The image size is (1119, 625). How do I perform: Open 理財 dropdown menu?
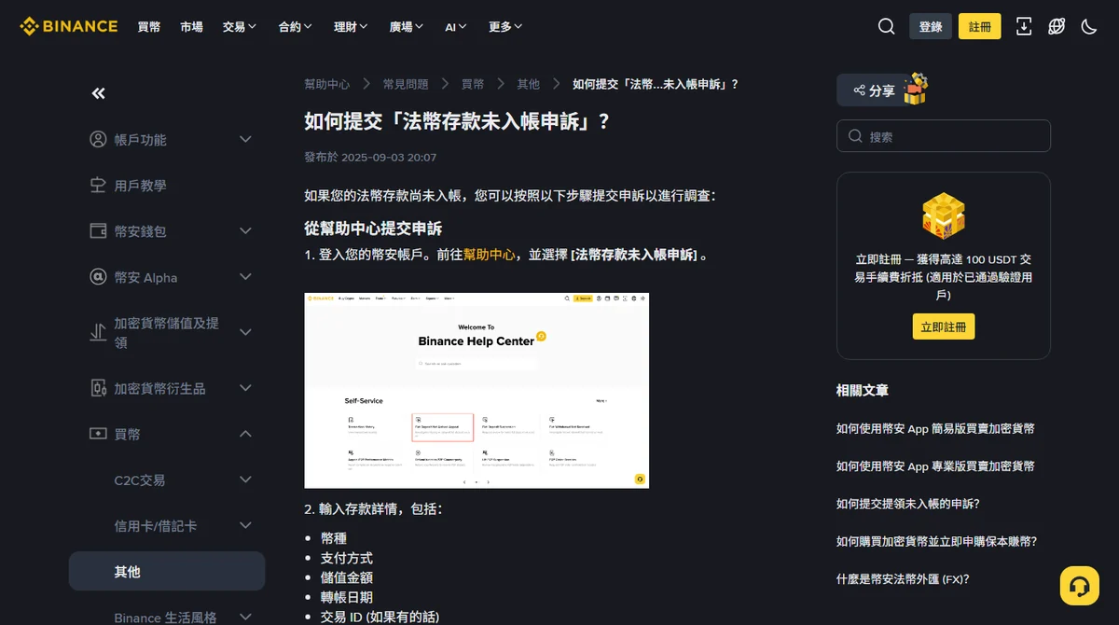tap(351, 27)
